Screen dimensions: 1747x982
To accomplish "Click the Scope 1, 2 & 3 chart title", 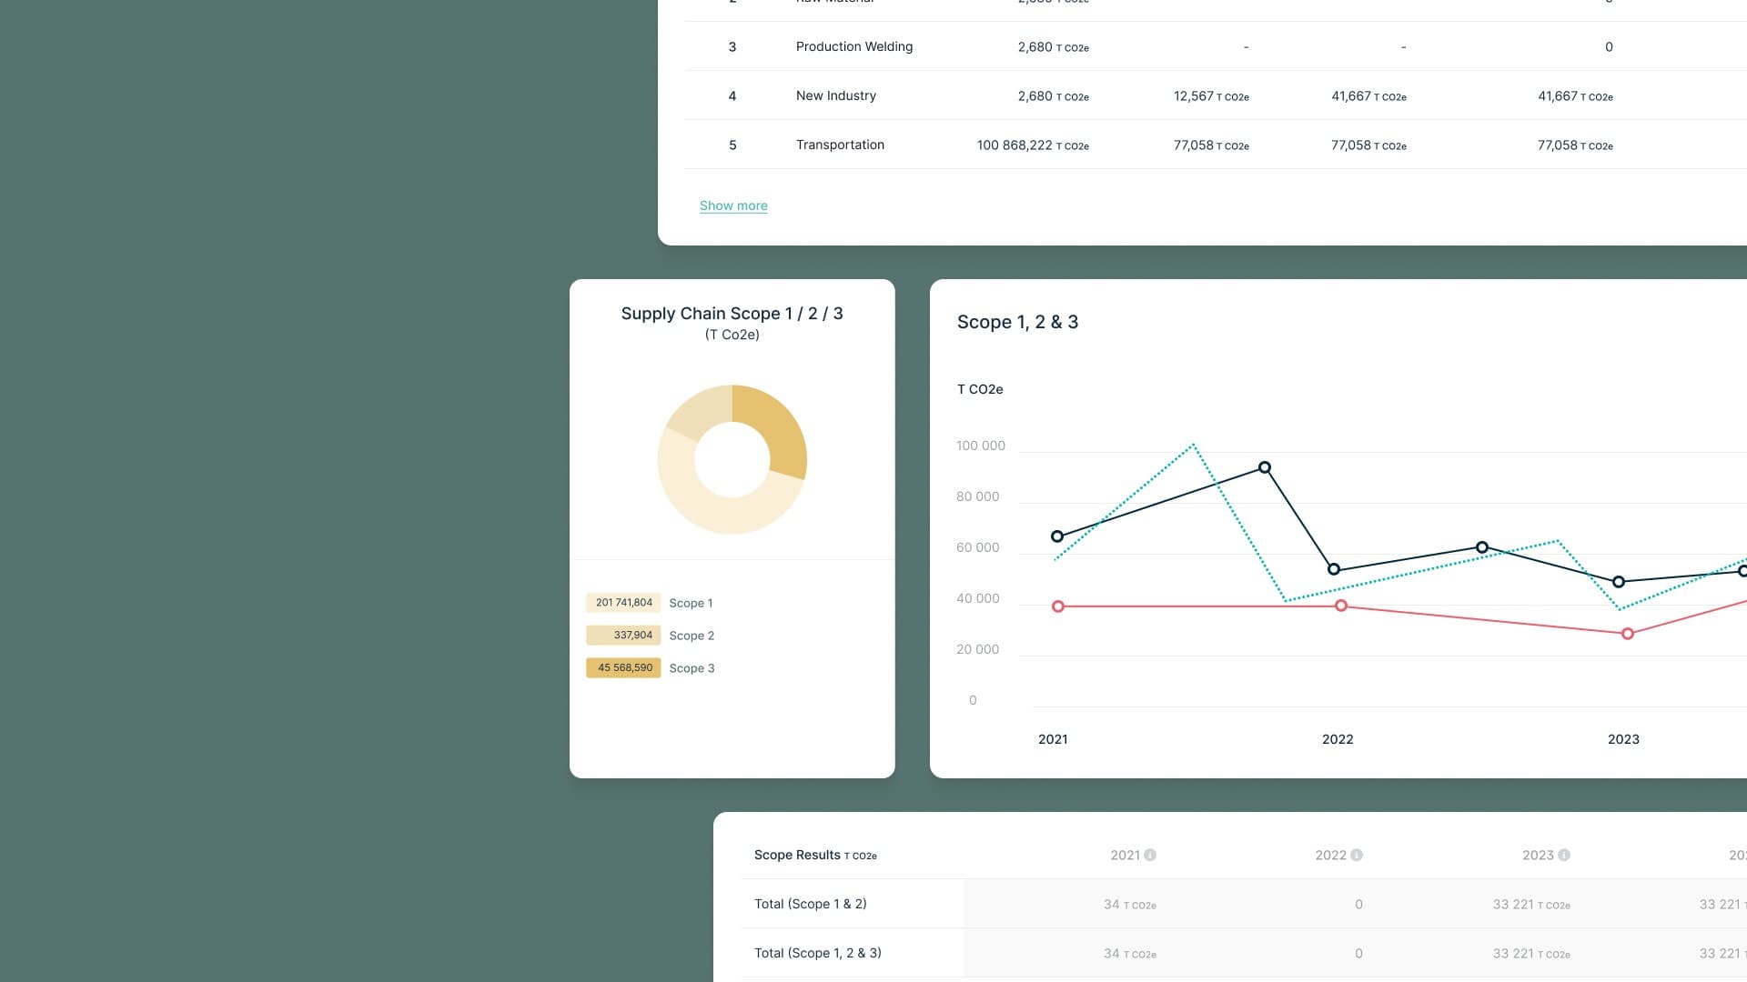I will point(1017,322).
